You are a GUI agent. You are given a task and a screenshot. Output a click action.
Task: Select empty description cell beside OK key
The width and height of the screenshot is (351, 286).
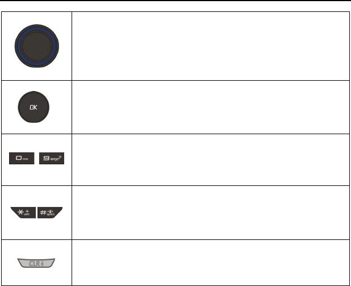(211, 107)
